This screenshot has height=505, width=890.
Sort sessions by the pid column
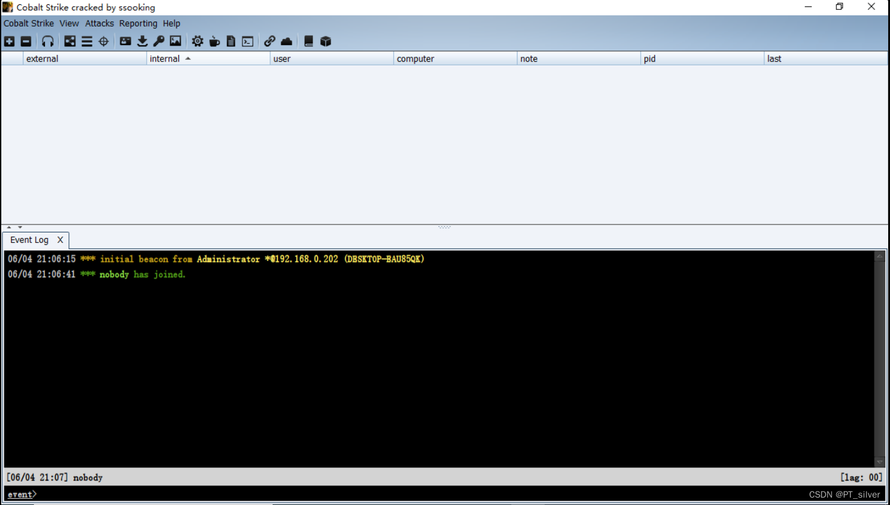click(x=702, y=59)
